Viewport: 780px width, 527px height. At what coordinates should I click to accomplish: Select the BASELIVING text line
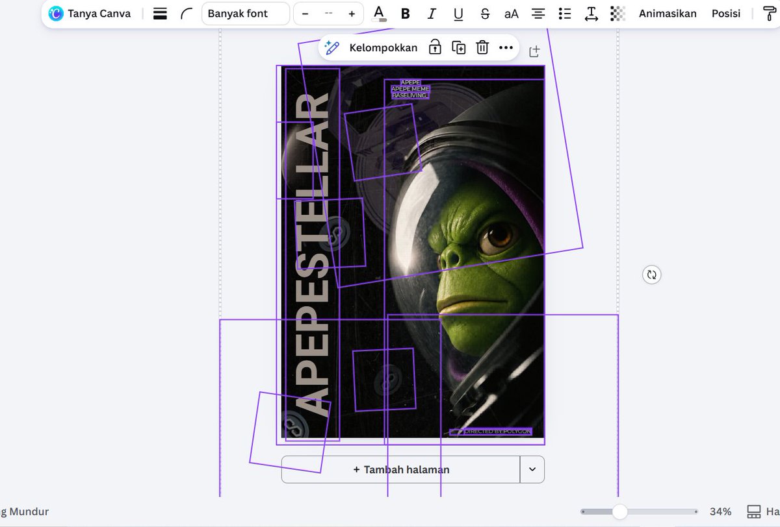[410, 95]
